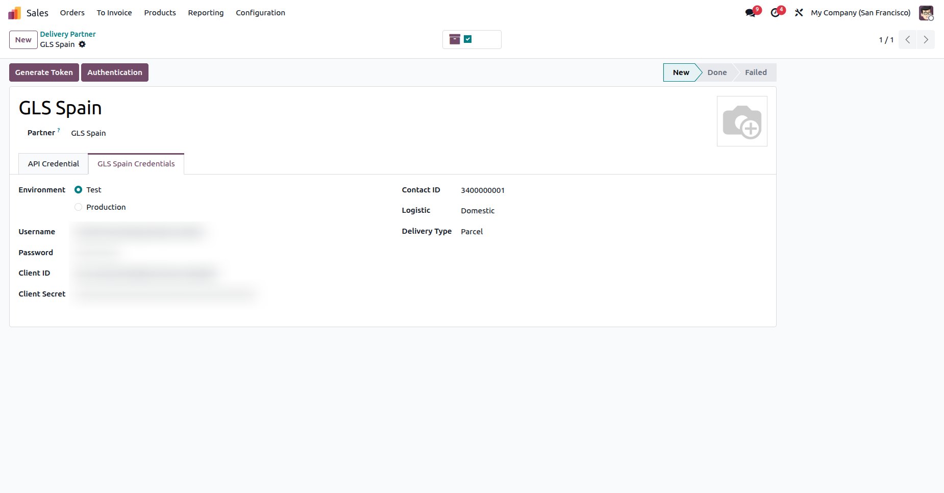Click the gear icon beside GLS Spain breadcrumb
The width and height of the screenshot is (944, 493).
coord(82,44)
